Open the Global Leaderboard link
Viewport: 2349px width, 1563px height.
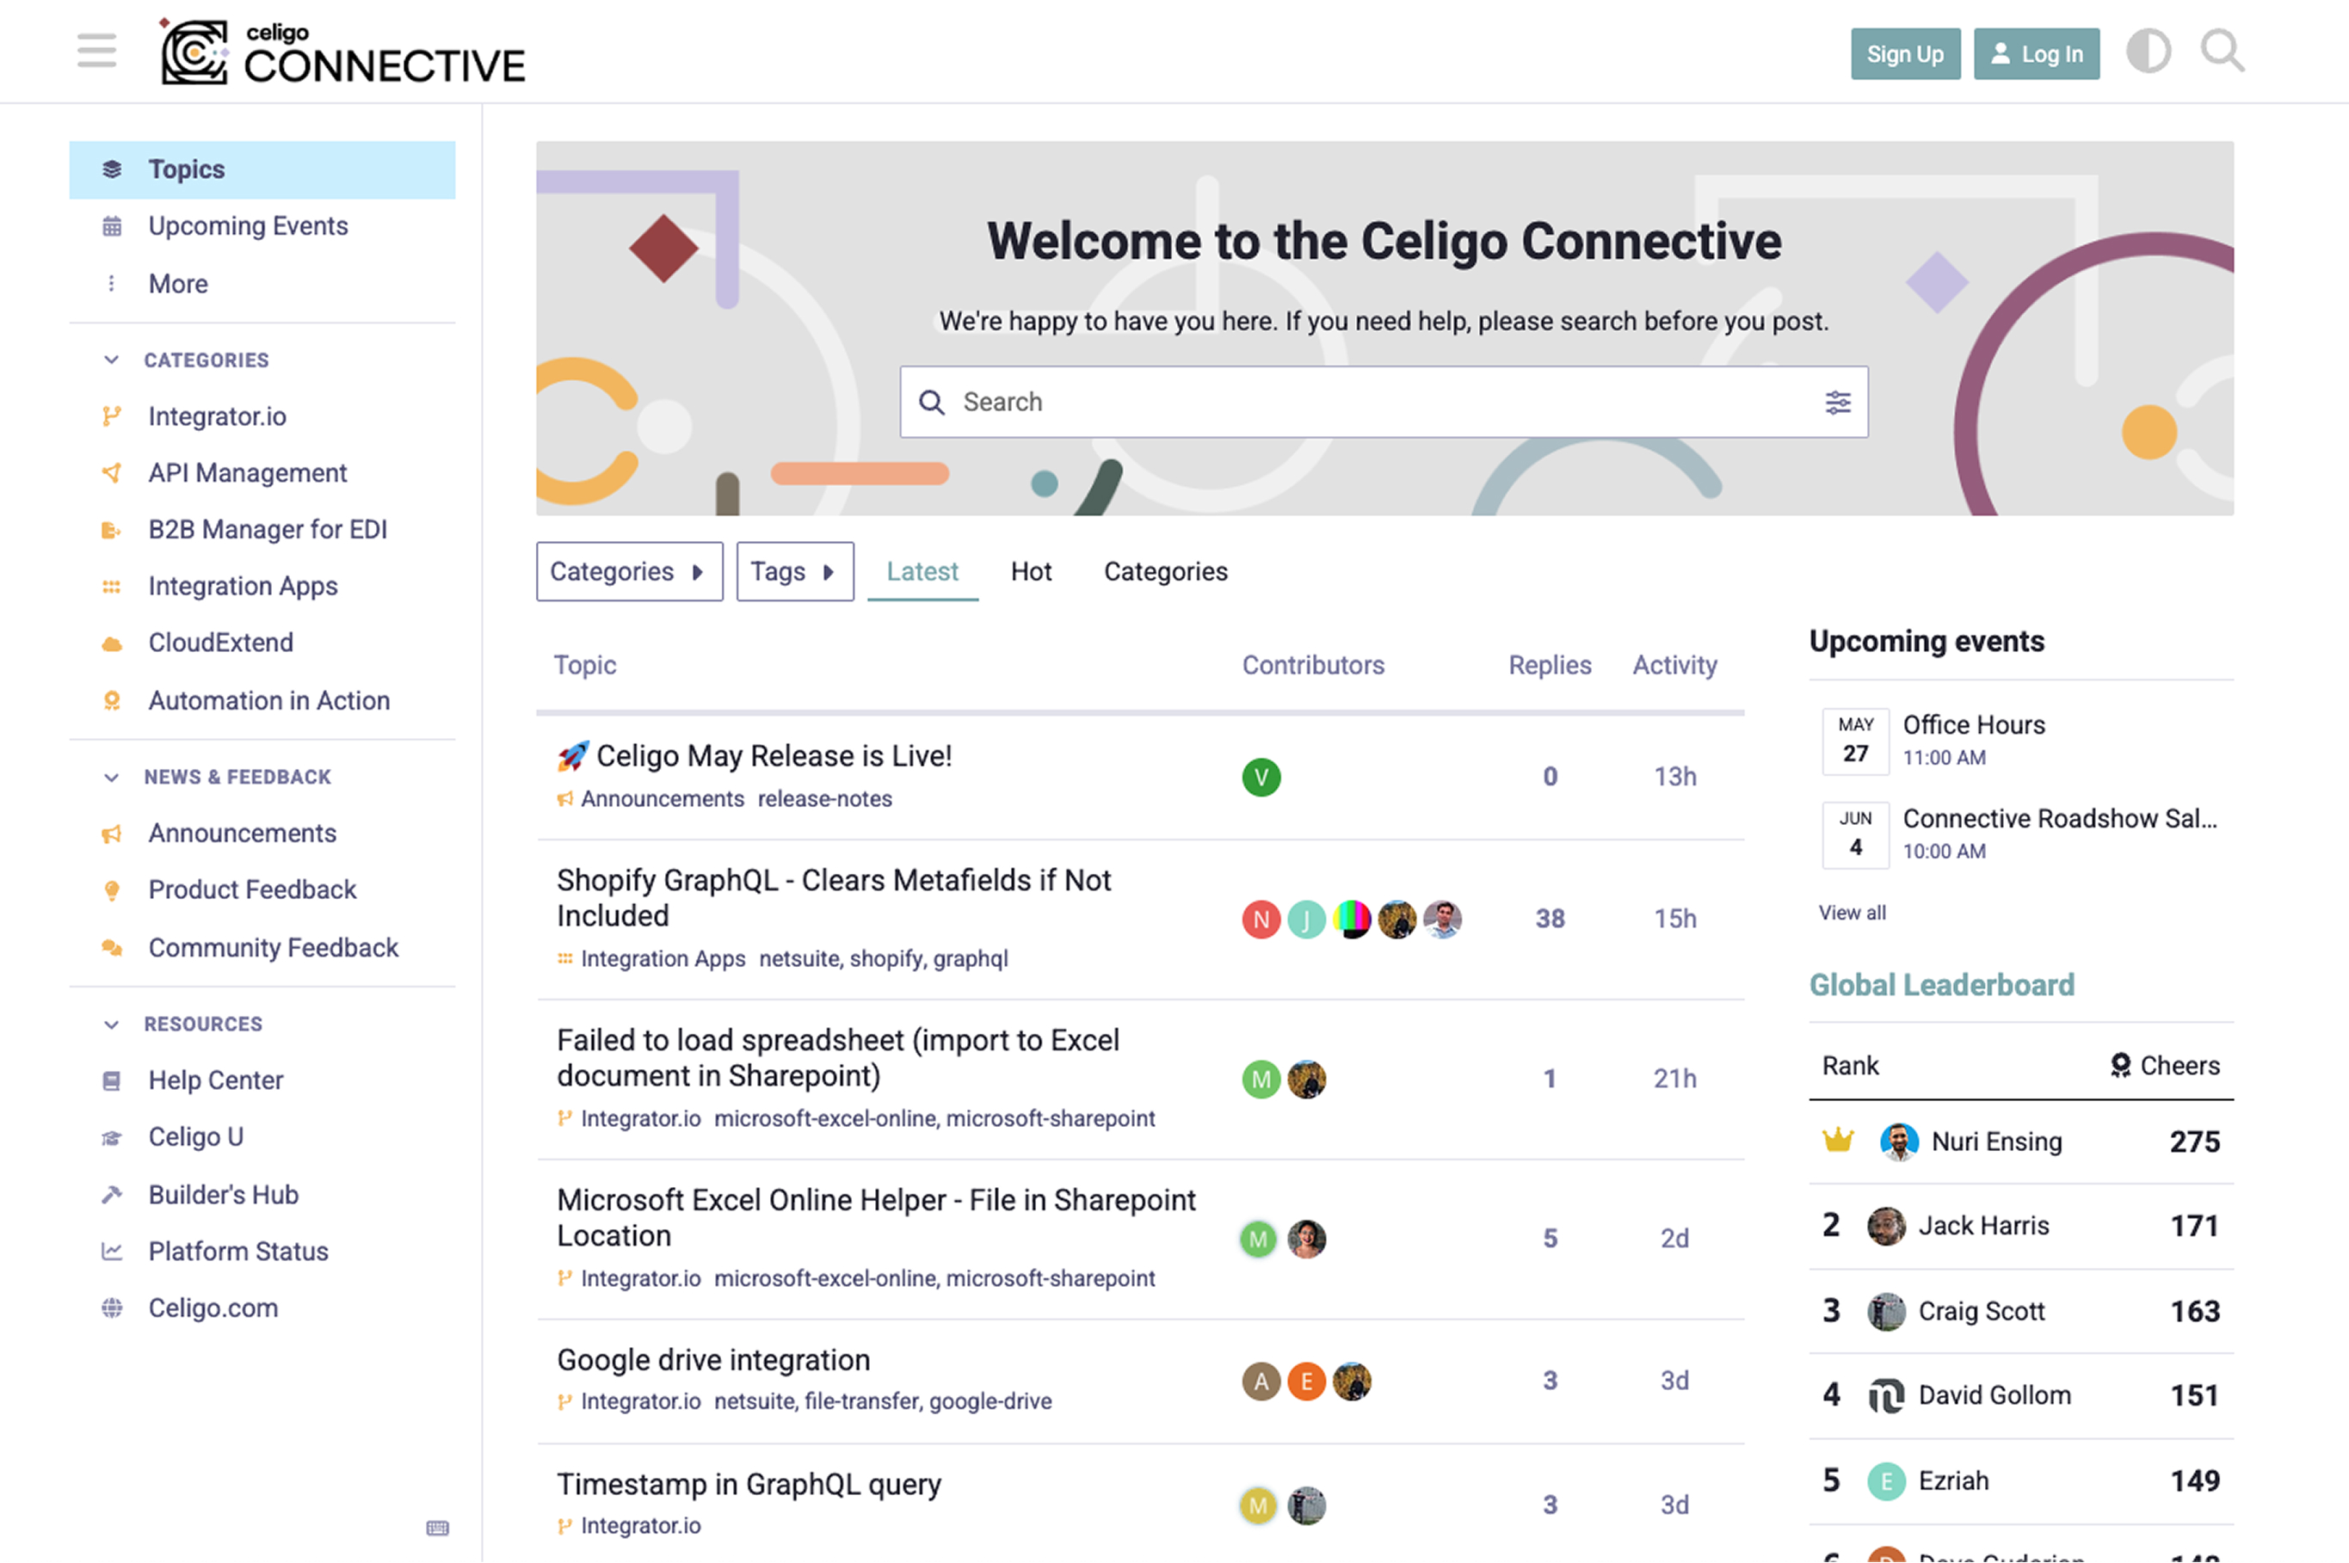point(1942,985)
